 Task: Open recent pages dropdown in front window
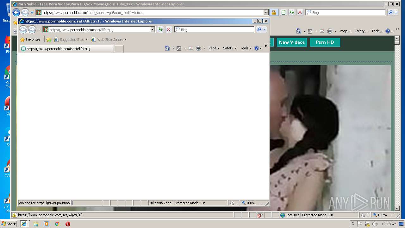click(39, 30)
